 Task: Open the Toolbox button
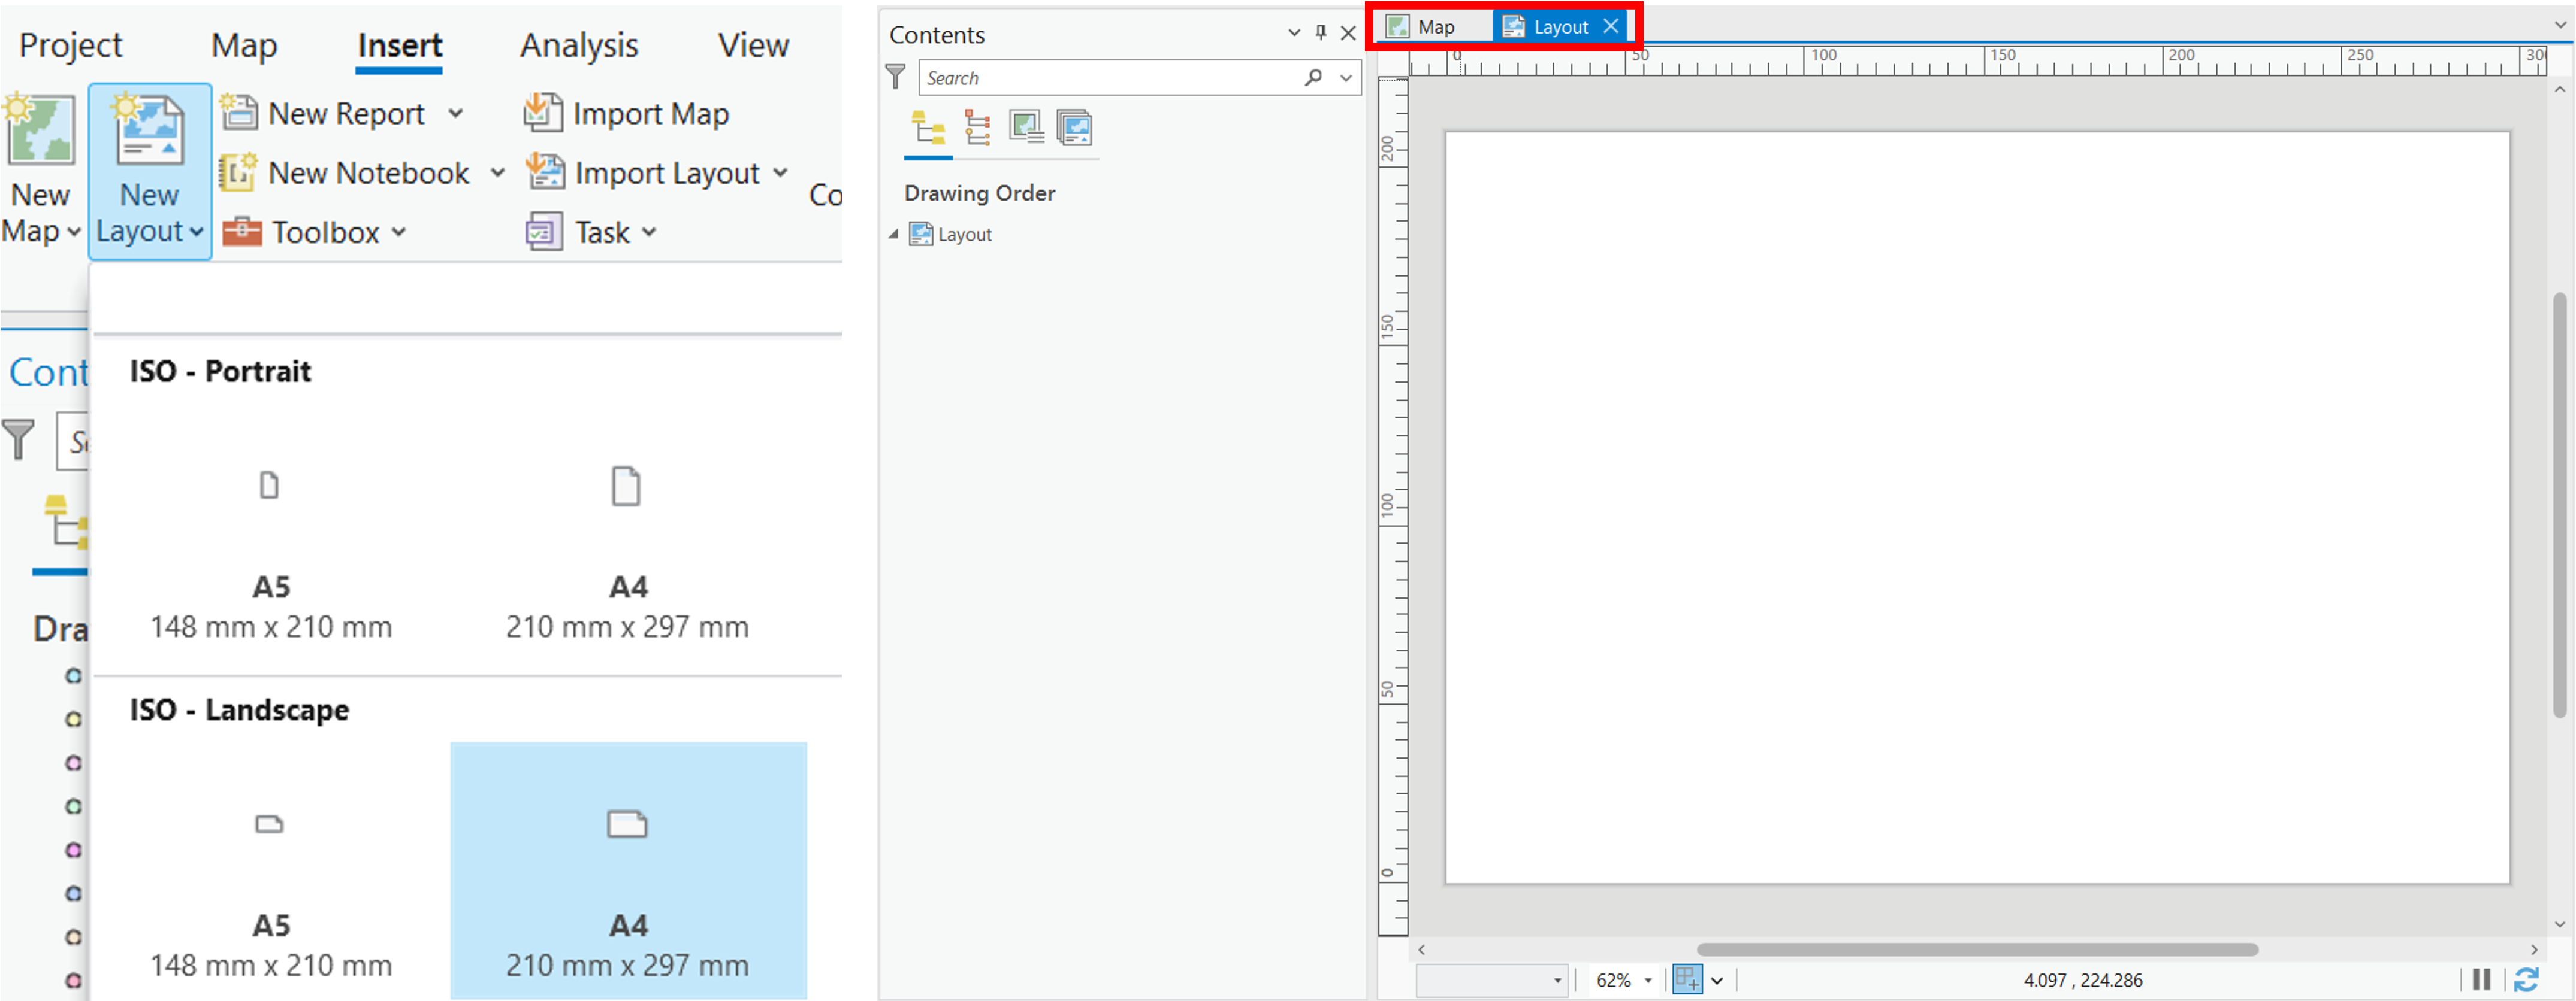(302, 232)
